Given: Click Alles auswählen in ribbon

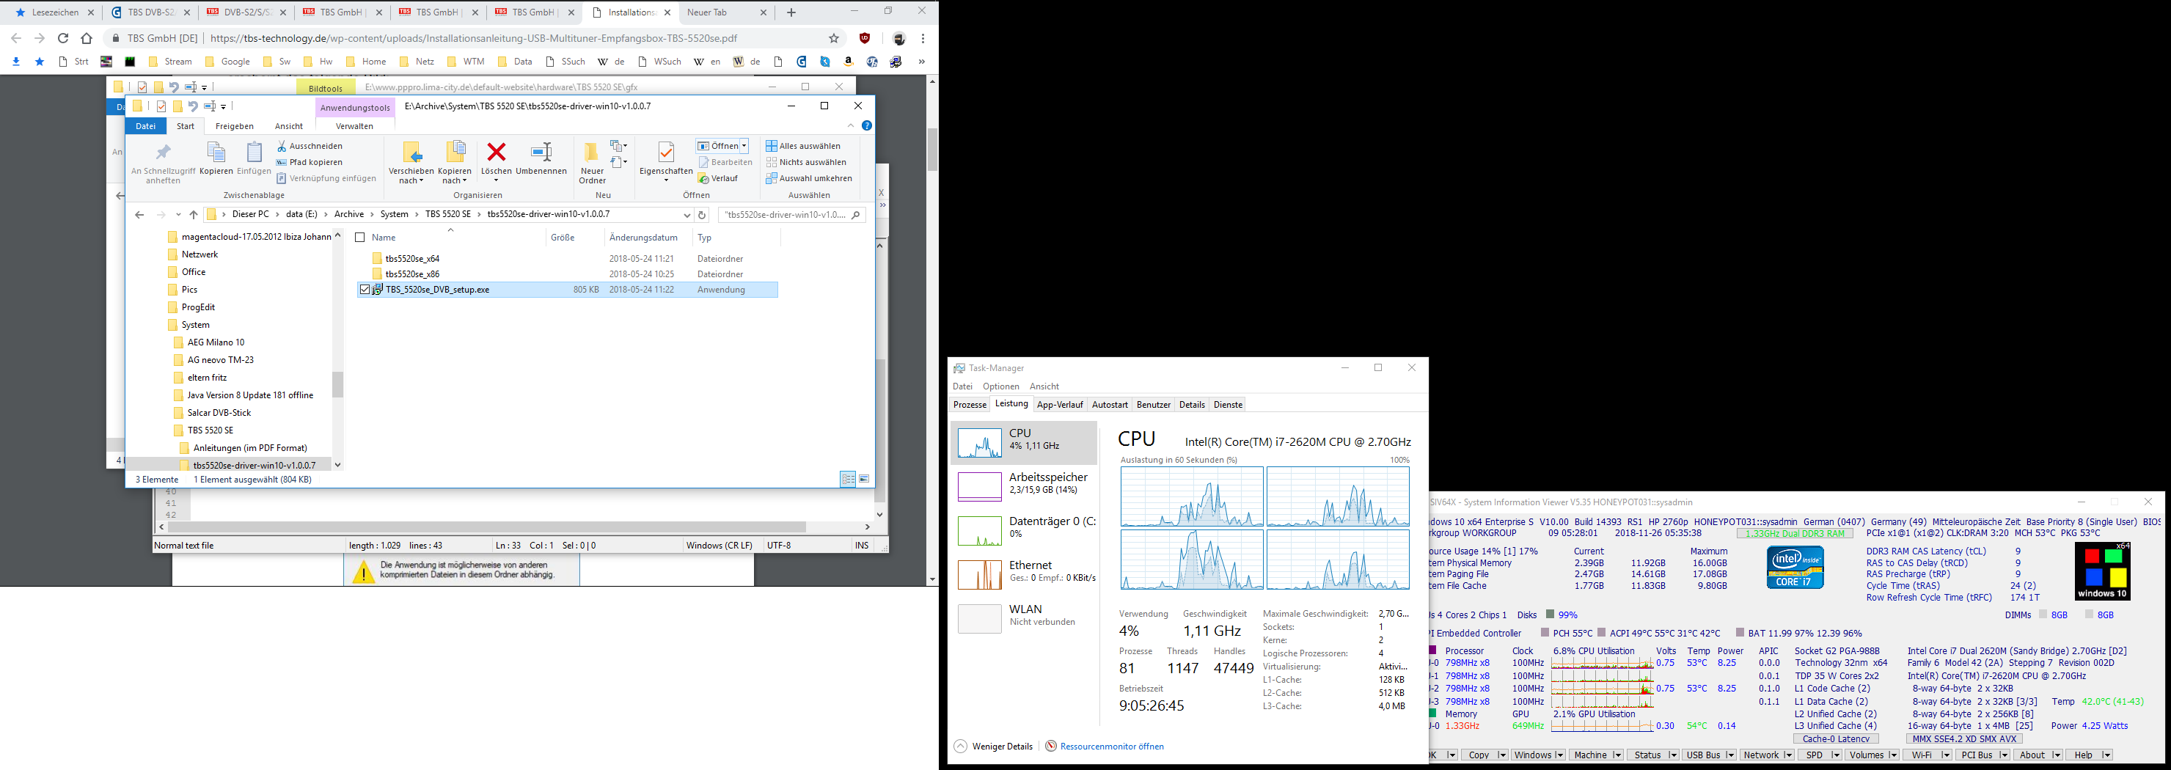Looking at the screenshot, I should (x=803, y=146).
